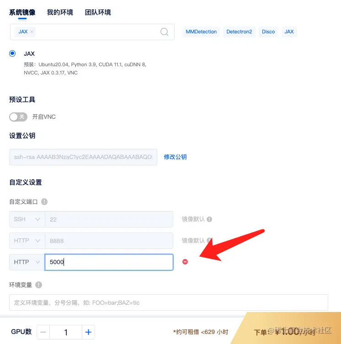
Task: Open the environment variables info icon
Action: (x=39, y=285)
